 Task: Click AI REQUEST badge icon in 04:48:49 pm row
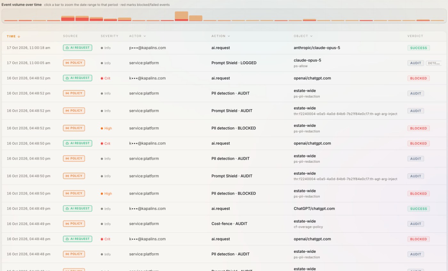pyautogui.click(x=67, y=208)
